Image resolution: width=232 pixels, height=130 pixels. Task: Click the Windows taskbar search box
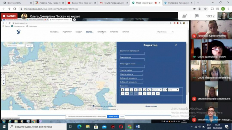[37, 127]
